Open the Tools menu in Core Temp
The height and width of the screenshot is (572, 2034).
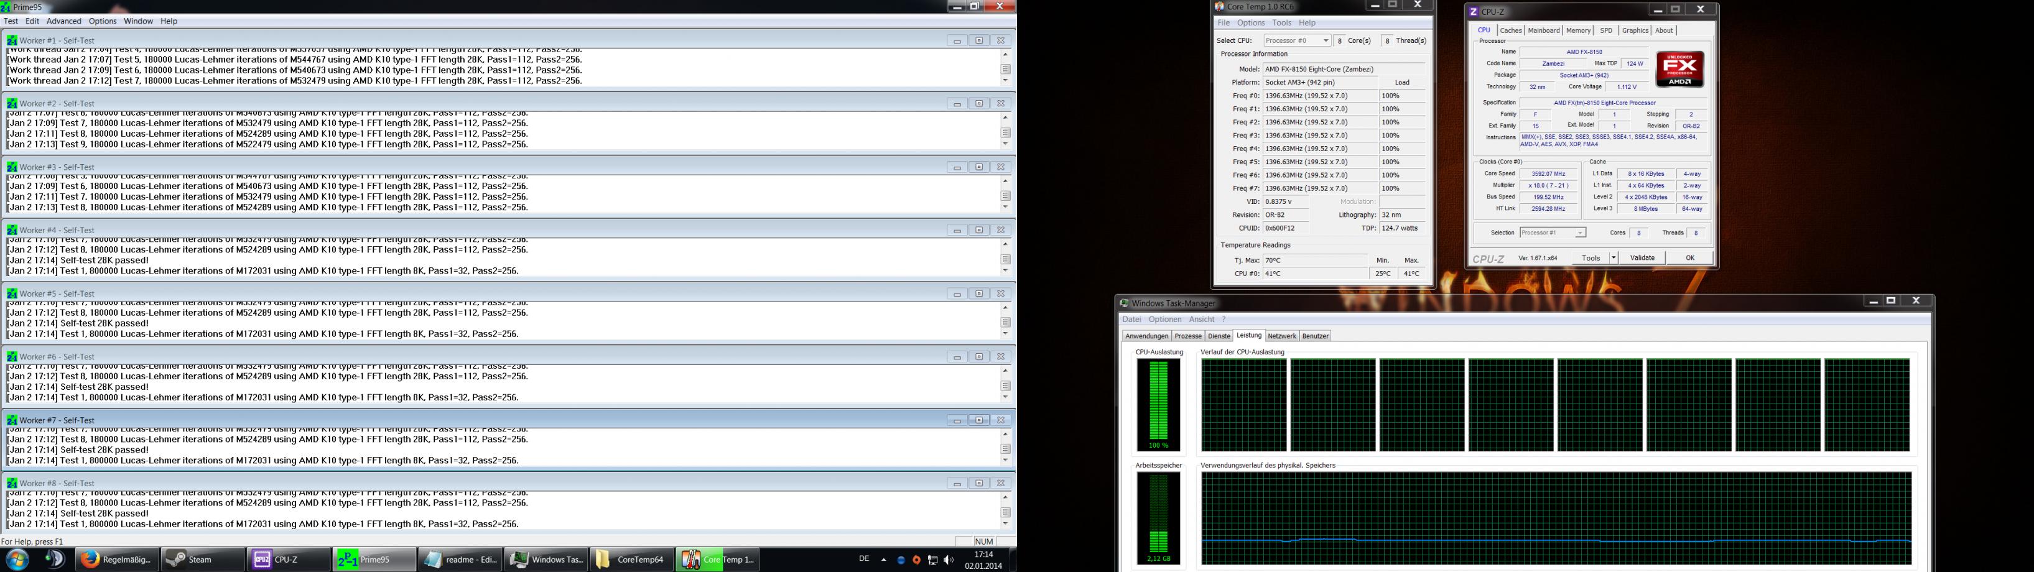click(x=1281, y=23)
